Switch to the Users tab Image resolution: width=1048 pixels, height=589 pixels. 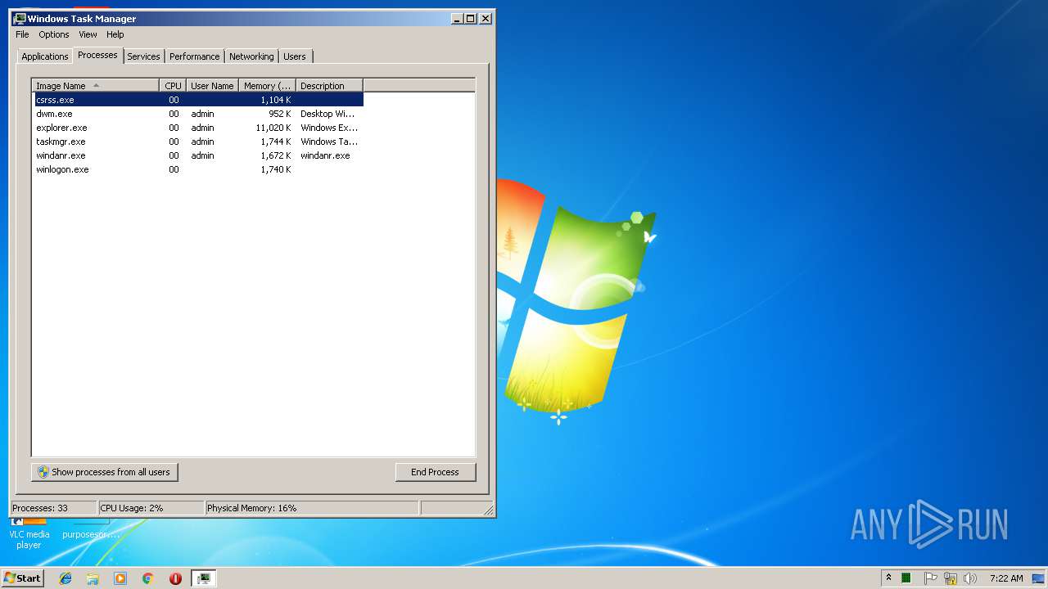(x=295, y=56)
